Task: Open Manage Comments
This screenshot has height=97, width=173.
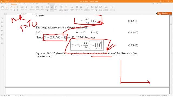Action: (106, 8)
